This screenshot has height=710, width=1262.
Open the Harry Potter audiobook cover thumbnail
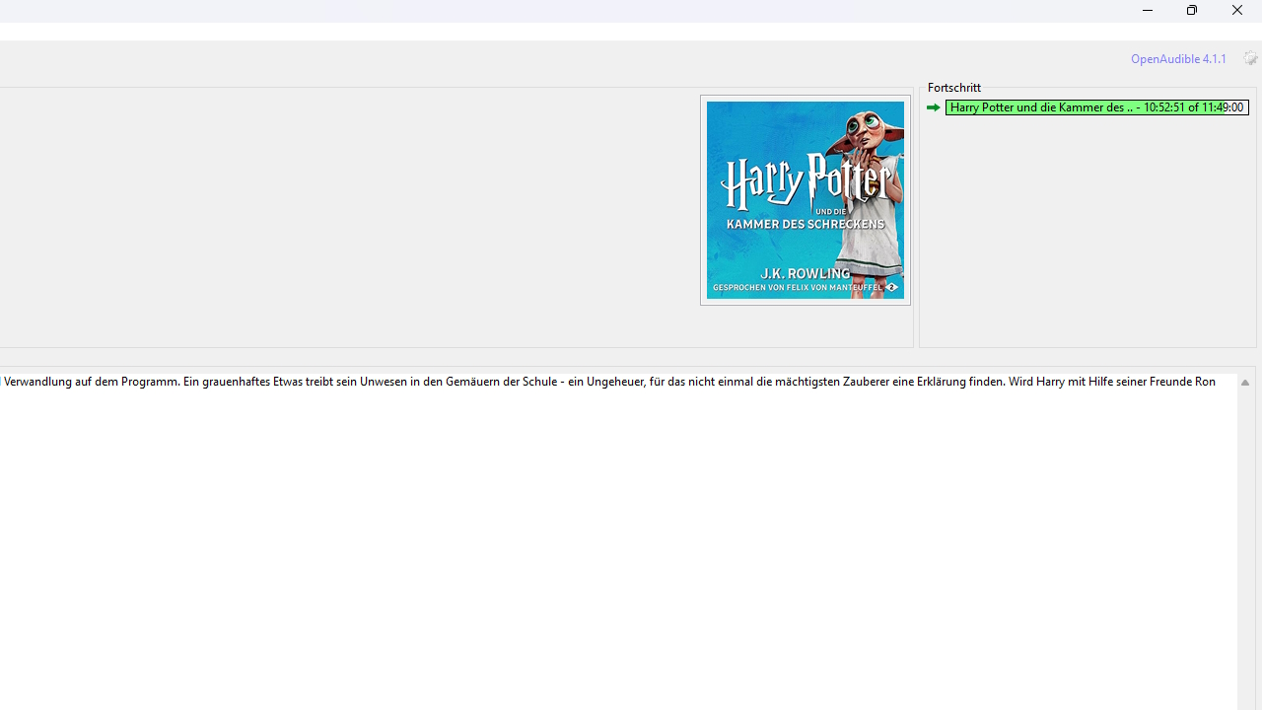click(x=806, y=200)
